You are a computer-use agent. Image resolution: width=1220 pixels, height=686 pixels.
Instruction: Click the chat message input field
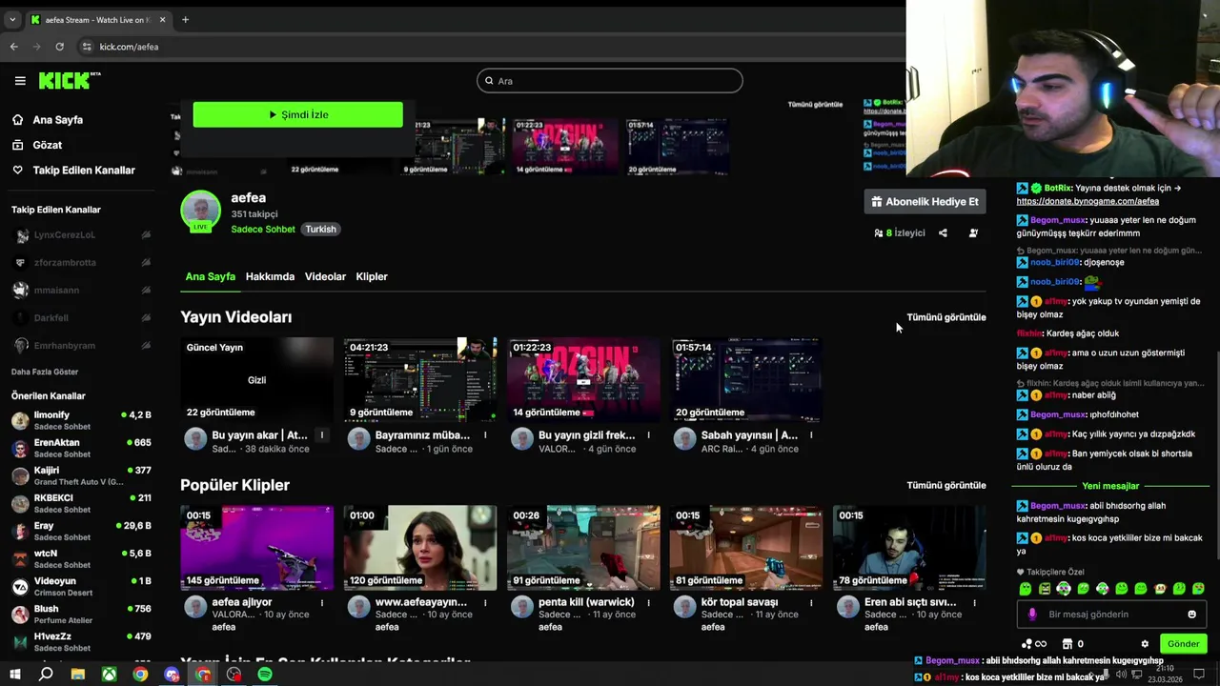tap(1110, 615)
